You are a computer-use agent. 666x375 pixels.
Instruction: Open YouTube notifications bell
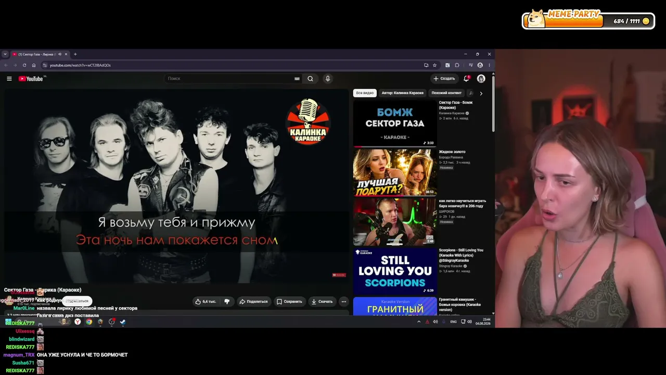pos(466,79)
